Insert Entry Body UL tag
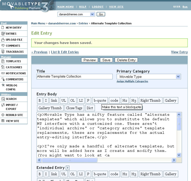This screenshot has width=191, height=181. pyautogui.click(x=64, y=100)
